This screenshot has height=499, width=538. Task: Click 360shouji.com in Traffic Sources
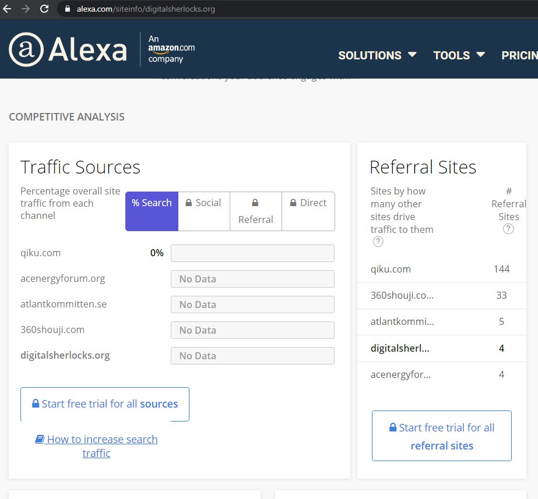click(52, 330)
